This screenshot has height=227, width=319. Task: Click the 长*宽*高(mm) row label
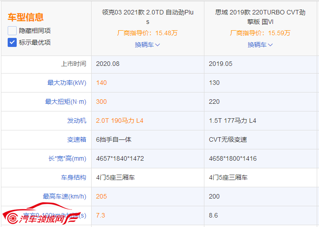(67, 158)
